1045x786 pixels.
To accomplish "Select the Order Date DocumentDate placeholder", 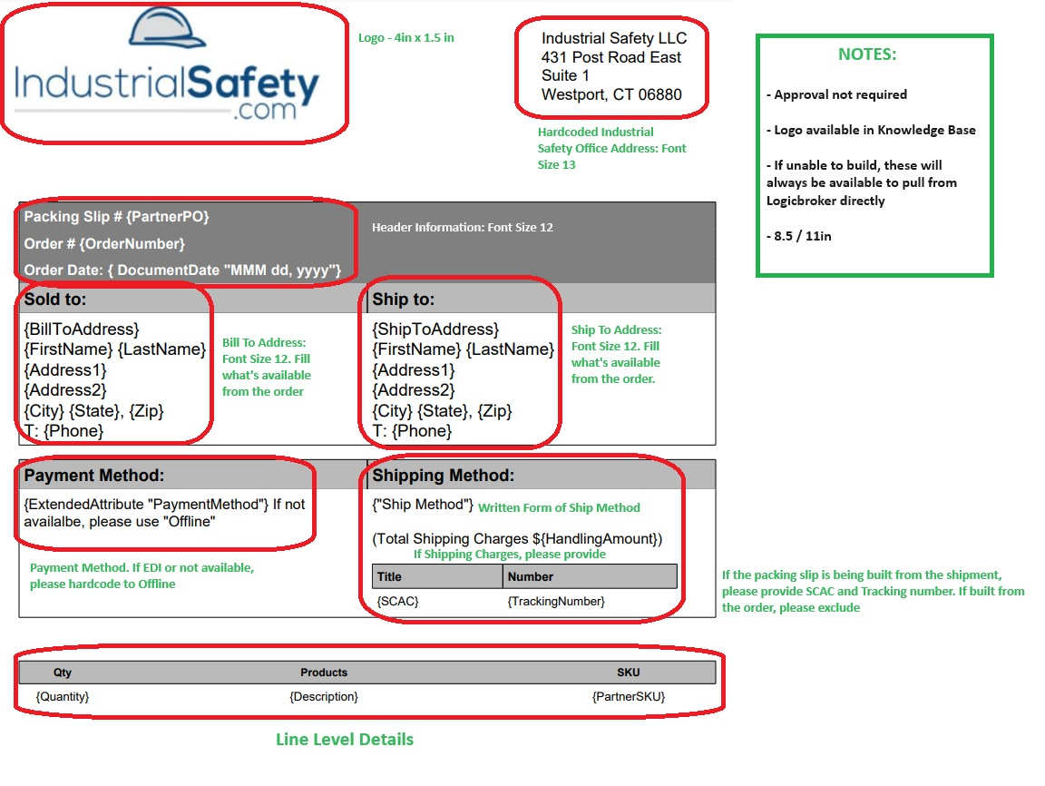I will (182, 270).
